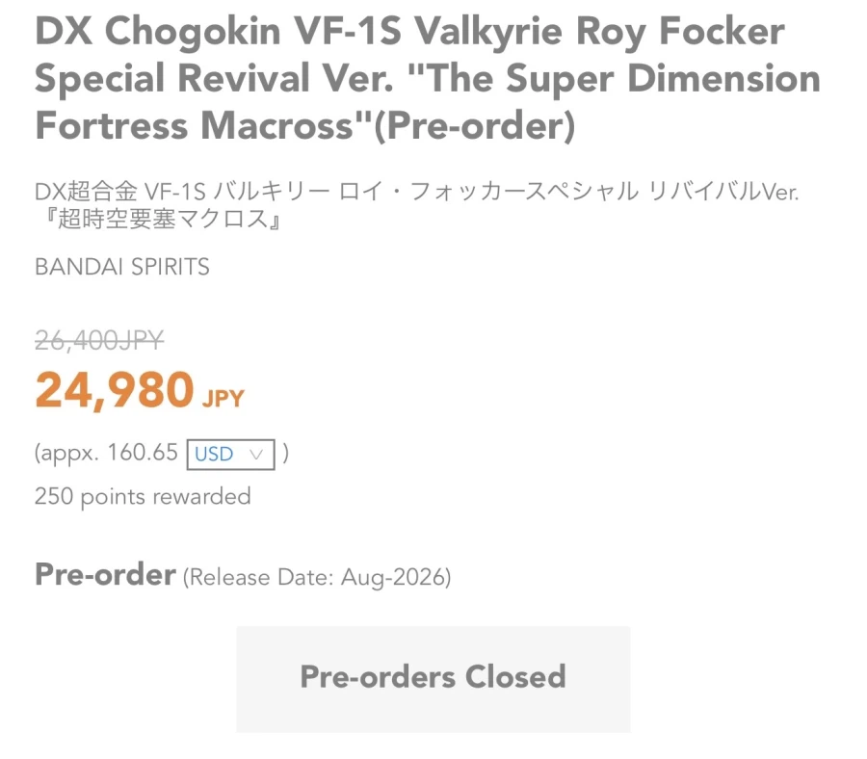Select the USD text in currency box
Image resolution: width=867 pixels, height=759 pixels.
coord(214,454)
